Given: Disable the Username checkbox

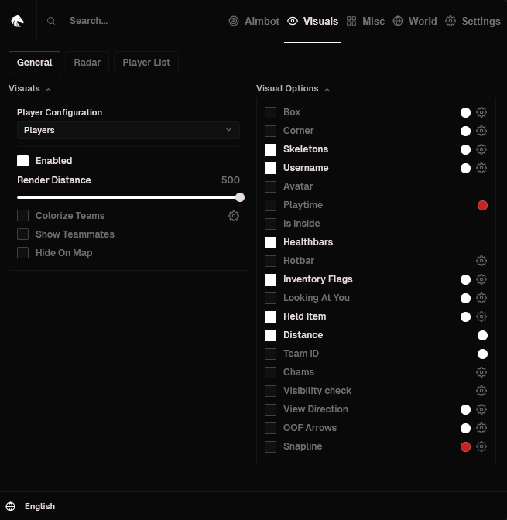Looking at the screenshot, I should (x=270, y=168).
